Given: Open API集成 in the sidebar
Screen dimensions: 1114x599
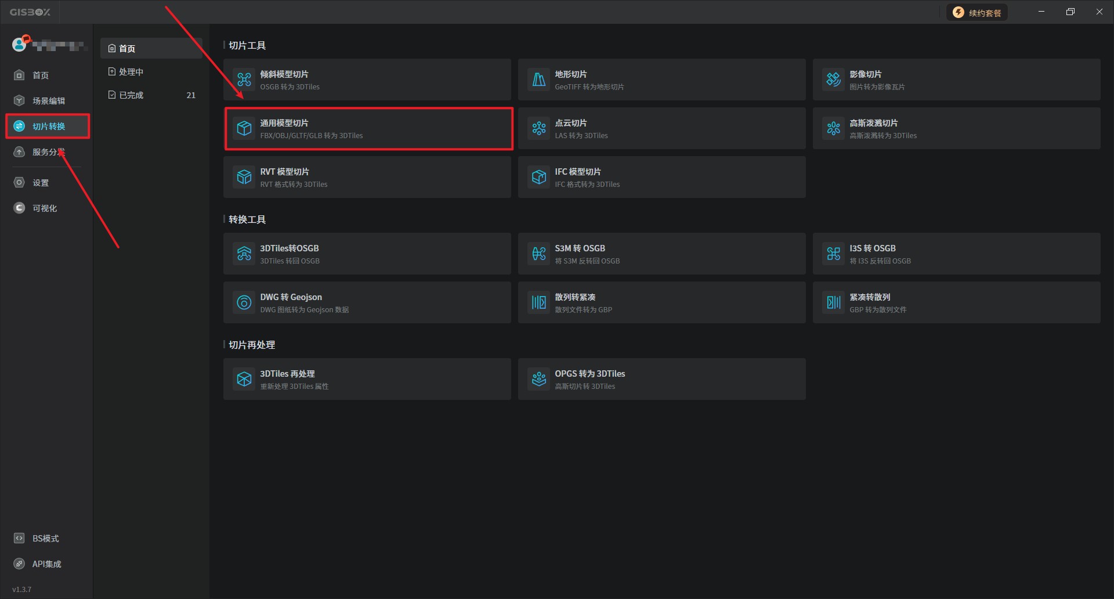Looking at the screenshot, I should coord(46,564).
